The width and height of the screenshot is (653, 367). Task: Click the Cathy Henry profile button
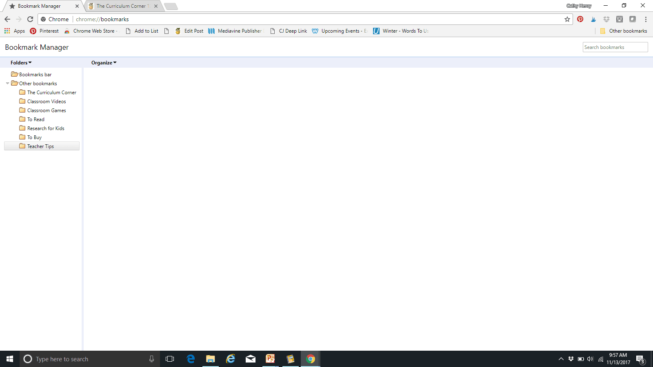coord(579,6)
